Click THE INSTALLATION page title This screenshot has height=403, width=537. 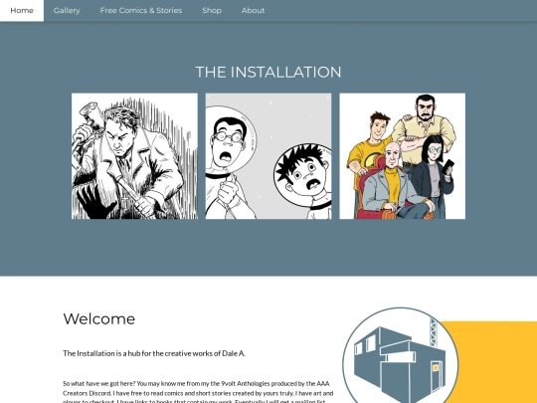(268, 73)
